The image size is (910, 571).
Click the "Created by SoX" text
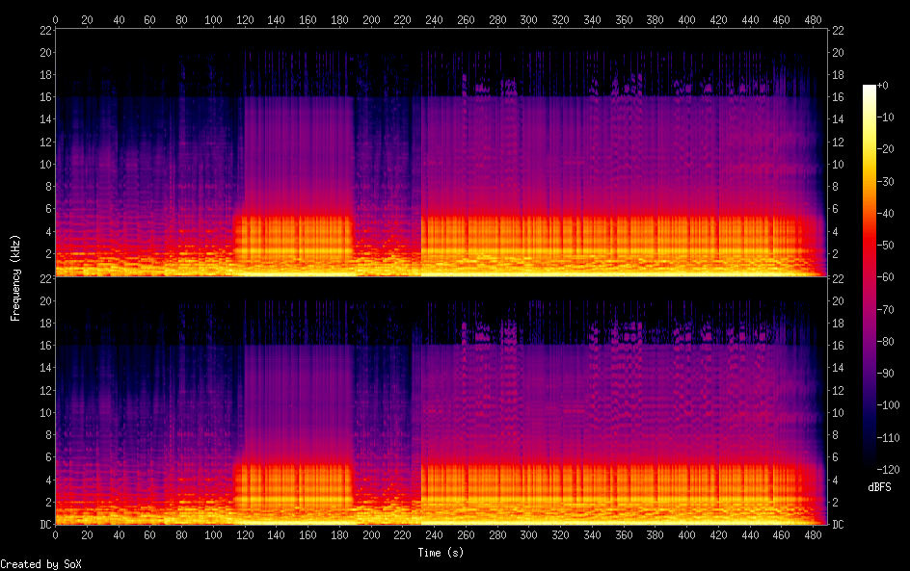[x=40, y=563]
